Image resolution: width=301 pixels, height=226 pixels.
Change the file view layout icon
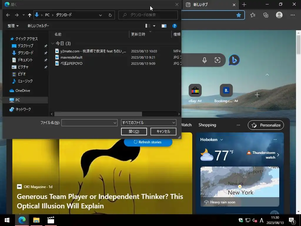[148, 26]
